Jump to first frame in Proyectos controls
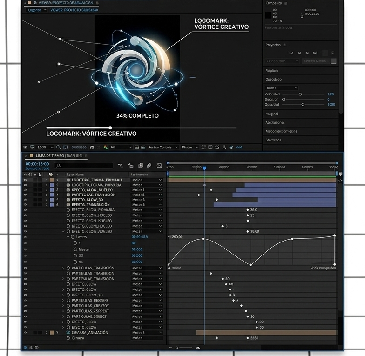The image size is (365, 356). point(291,53)
